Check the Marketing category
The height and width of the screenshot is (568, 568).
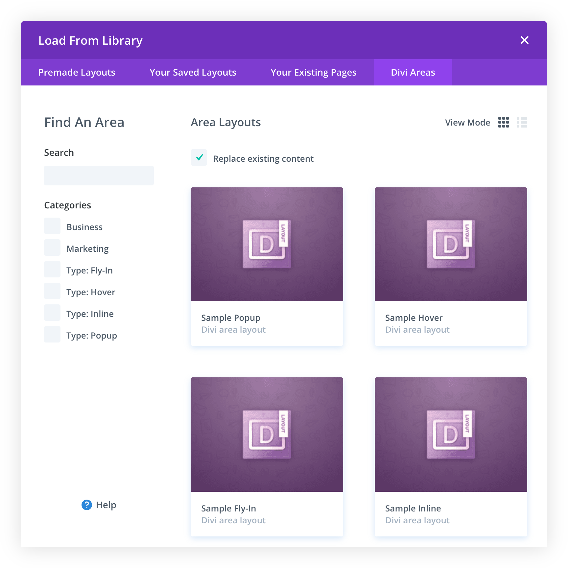[x=52, y=248]
